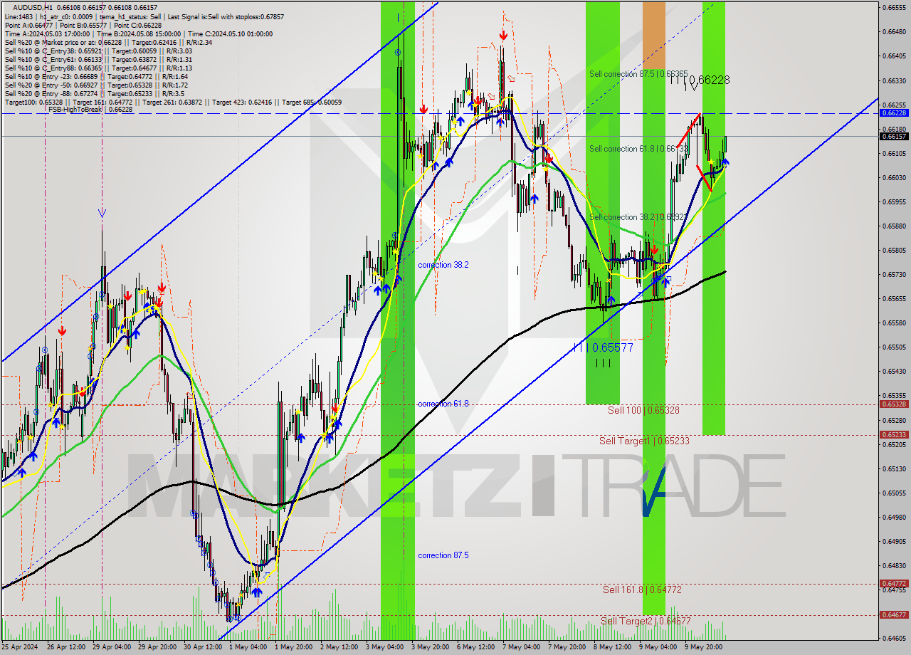
Task: Click the 0.65730 price scale value
Action: [893, 274]
